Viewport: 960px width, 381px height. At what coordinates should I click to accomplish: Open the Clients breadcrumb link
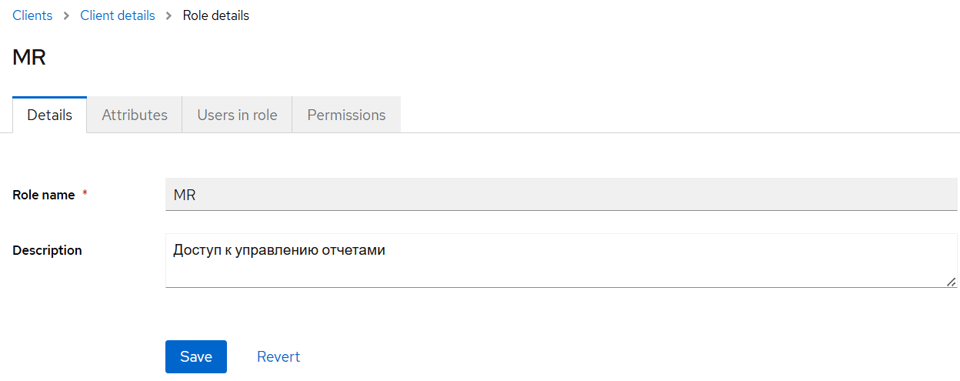point(32,15)
